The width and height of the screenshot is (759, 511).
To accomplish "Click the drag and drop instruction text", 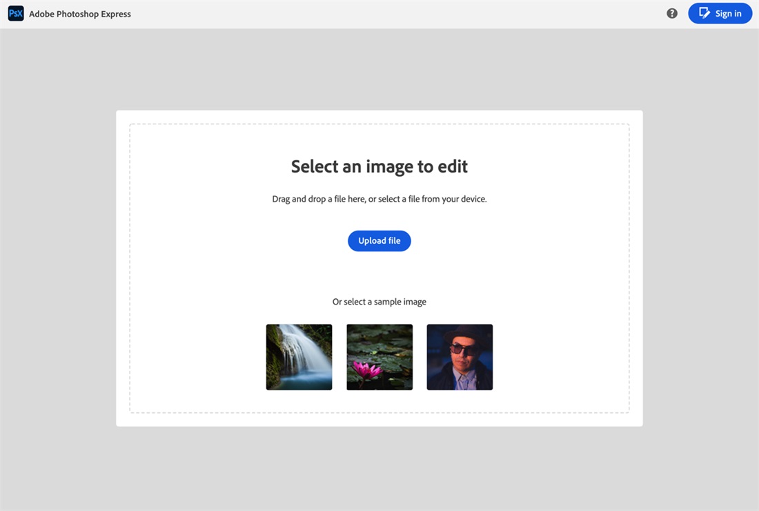I will point(379,199).
